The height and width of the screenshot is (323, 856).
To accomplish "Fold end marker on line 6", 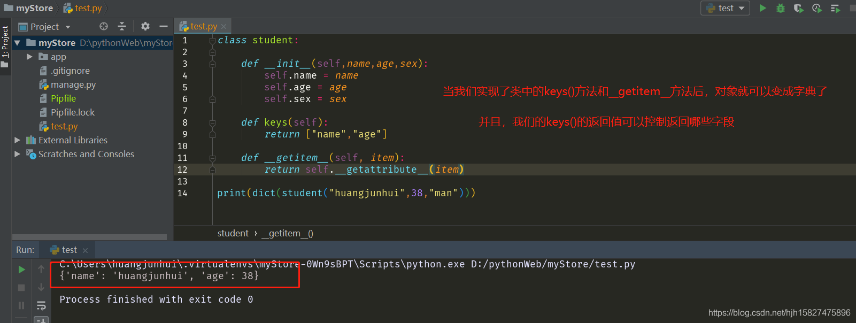I will (212, 99).
